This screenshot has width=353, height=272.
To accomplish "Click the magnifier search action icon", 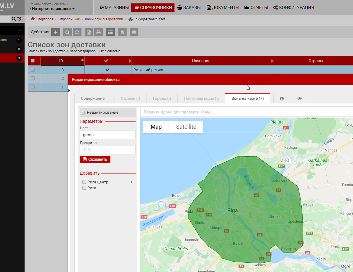I will [x=67, y=32].
